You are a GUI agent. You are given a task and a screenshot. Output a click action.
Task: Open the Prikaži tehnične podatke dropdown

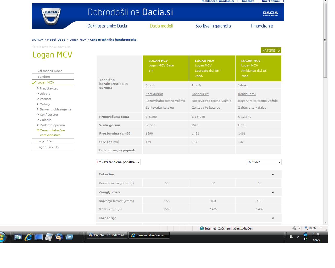(118, 162)
